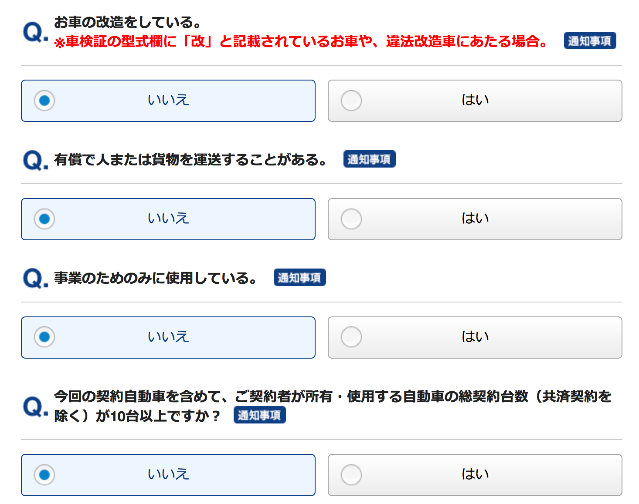Click the Q. icon for 有償で運送 question
Image resolution: width=639 pixels, height=504 pixels.
point(35,160)
